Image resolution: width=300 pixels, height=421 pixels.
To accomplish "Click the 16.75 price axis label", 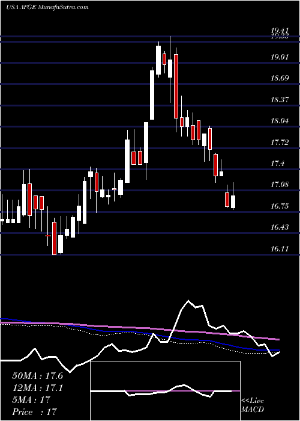I will point(280,206).
